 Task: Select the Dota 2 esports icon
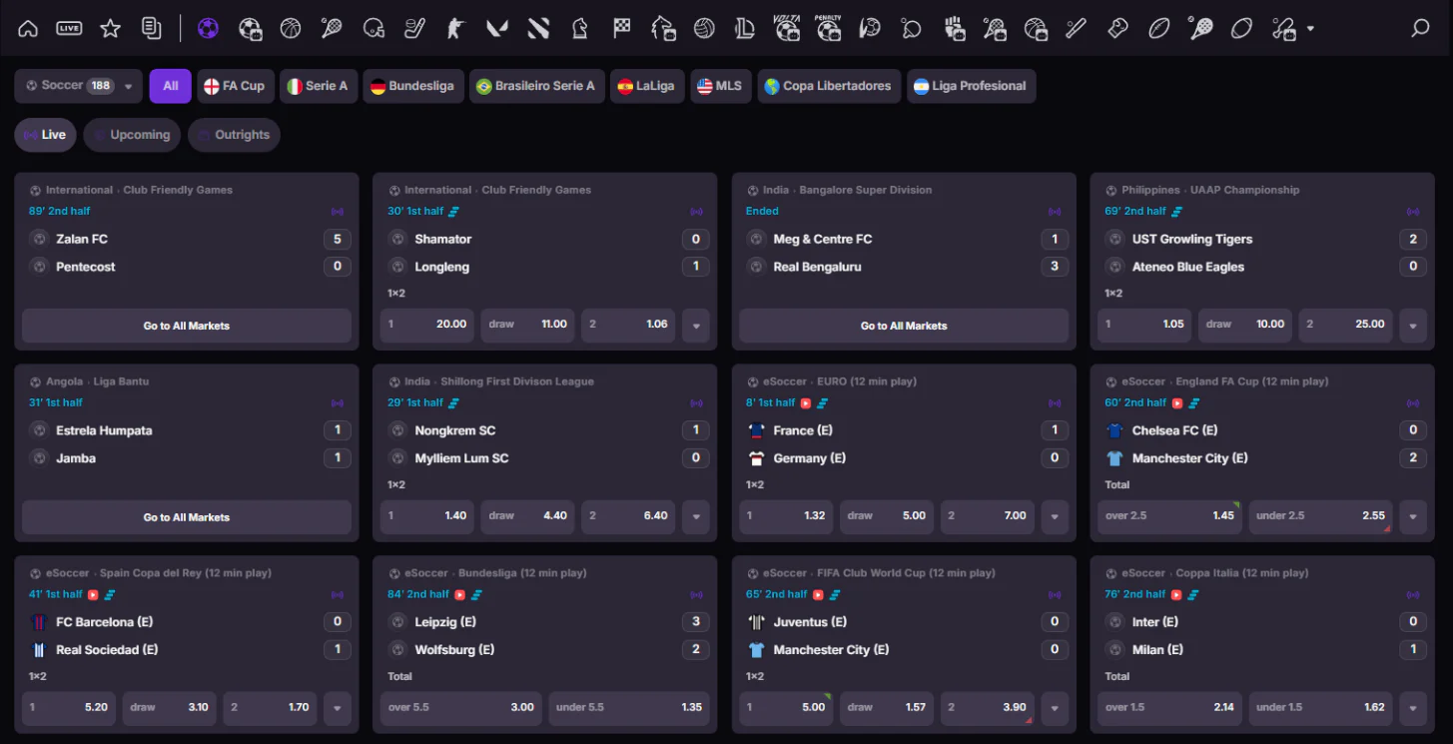[539, 29]
